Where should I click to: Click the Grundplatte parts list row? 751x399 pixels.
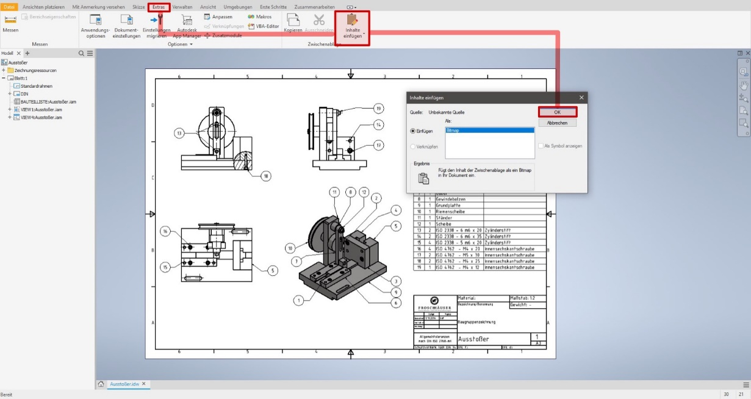pyautogui.click(x=479, y=204)
